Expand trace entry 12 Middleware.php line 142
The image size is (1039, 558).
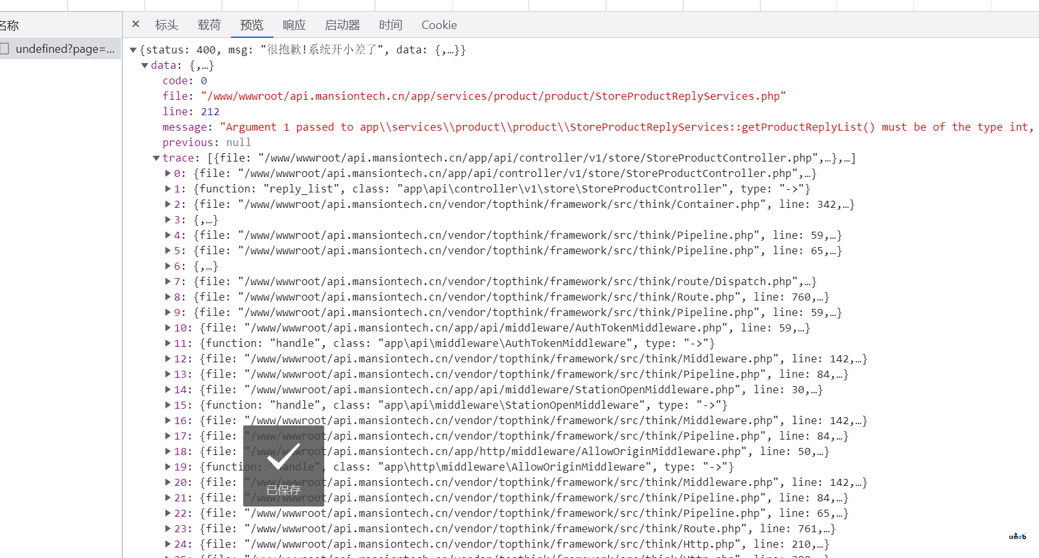(168, 358)
